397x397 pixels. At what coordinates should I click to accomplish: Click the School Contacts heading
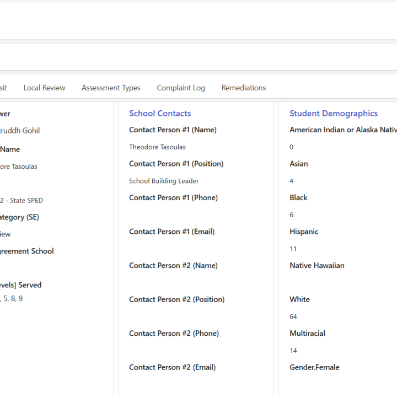click(160, 114)
